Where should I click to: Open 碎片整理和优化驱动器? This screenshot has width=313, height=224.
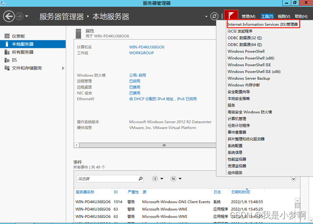point(246,139)
